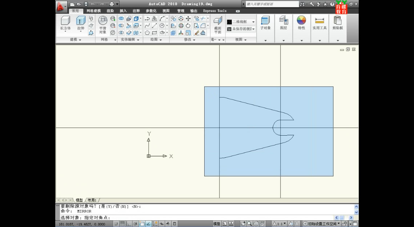This screenshot has width=414, height=227.
Task: Click the Erase tool in Modify panel
Action: pyautogui.click(x=196, y=33)
